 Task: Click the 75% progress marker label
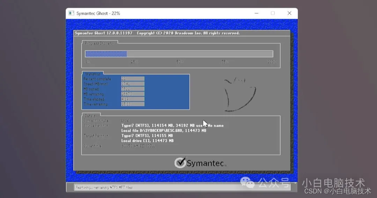coord(225,62)
